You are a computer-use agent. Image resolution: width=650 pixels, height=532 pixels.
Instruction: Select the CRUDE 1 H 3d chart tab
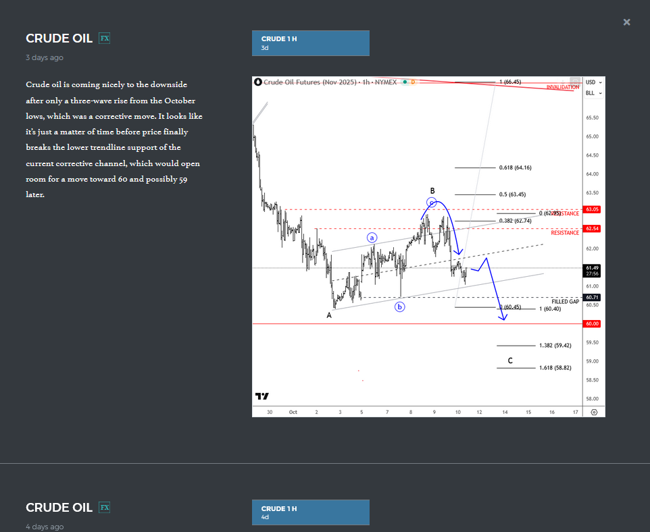310,43
